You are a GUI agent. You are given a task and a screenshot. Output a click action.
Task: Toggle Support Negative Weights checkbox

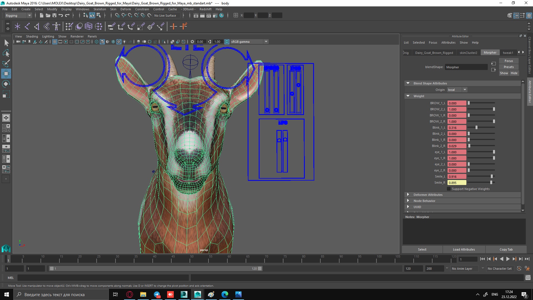(x=449, y=189)
